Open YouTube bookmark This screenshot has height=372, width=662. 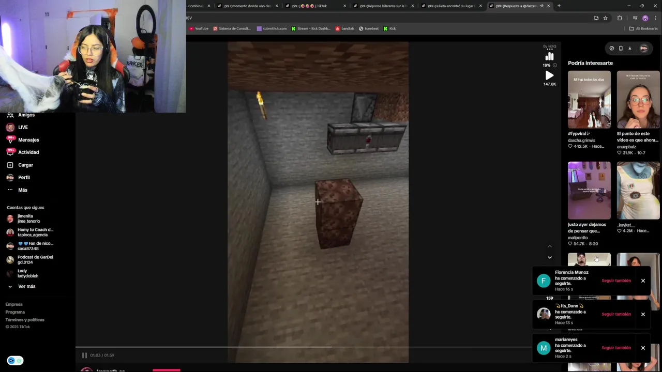[x=199, y=28]
